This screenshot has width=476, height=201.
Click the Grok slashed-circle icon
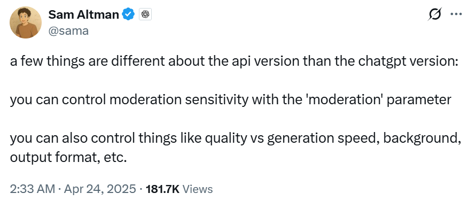[435, 14]
